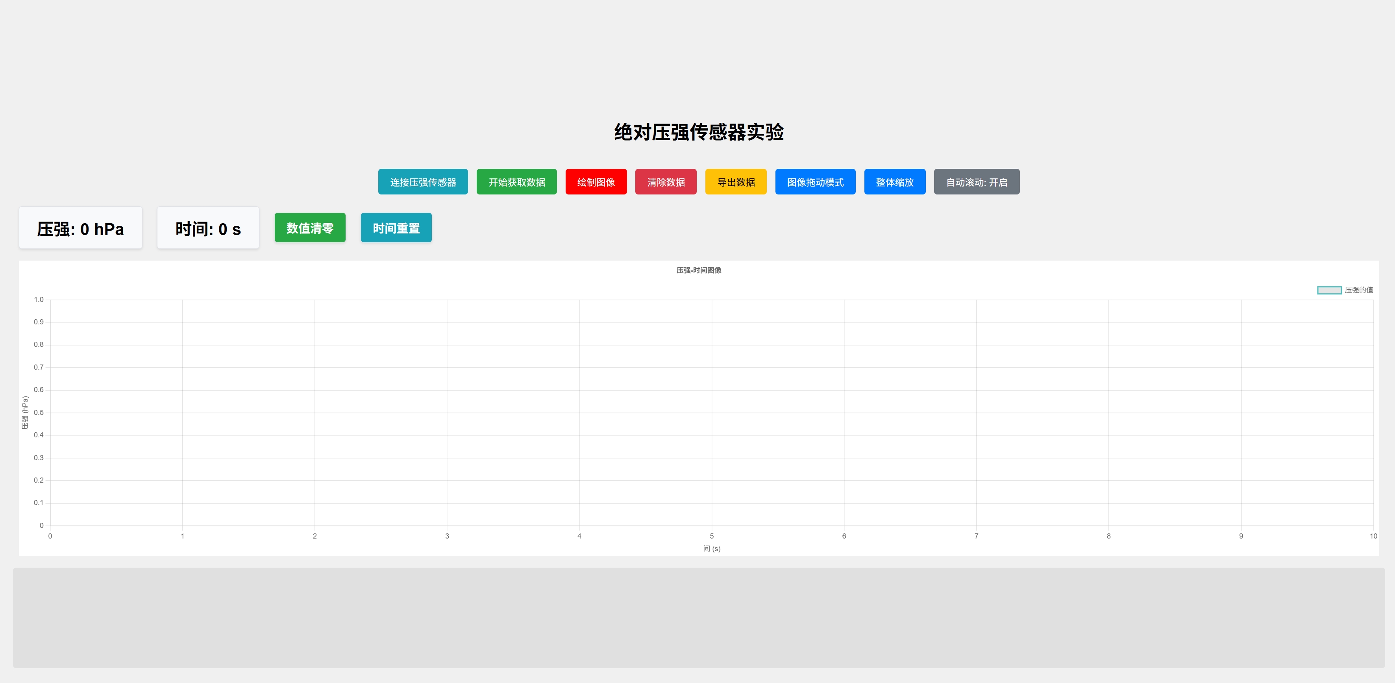Click the 压强的值 legend label

(x=1359, y=290)
